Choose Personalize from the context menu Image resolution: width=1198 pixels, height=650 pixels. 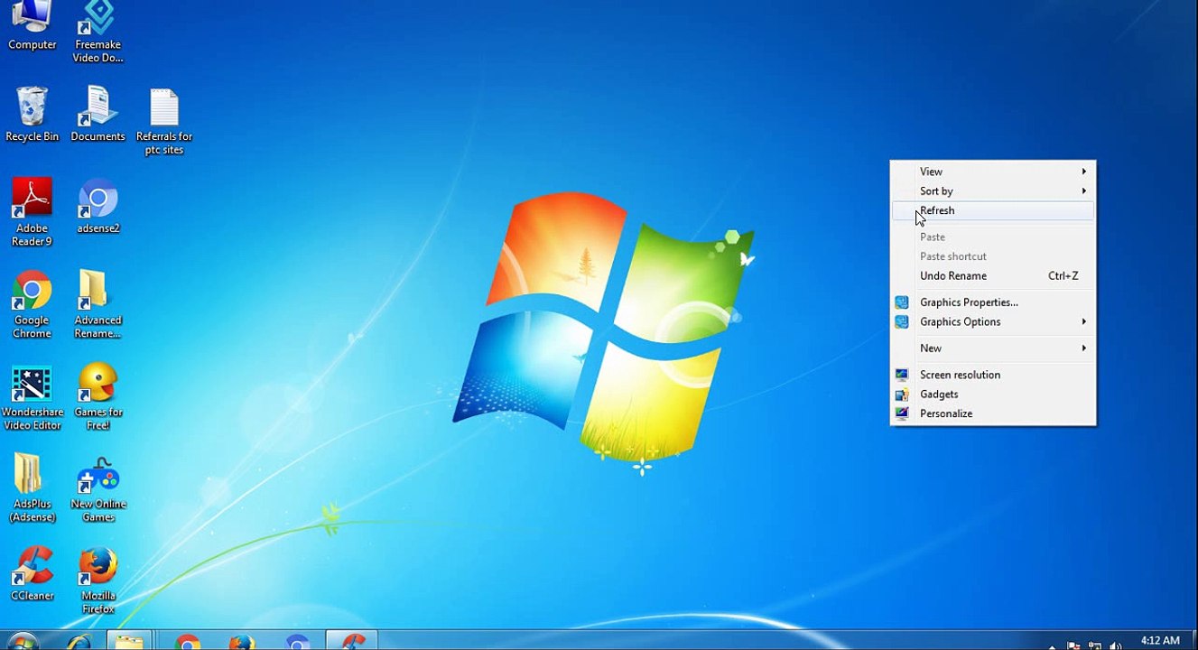[x=993, y=413]
